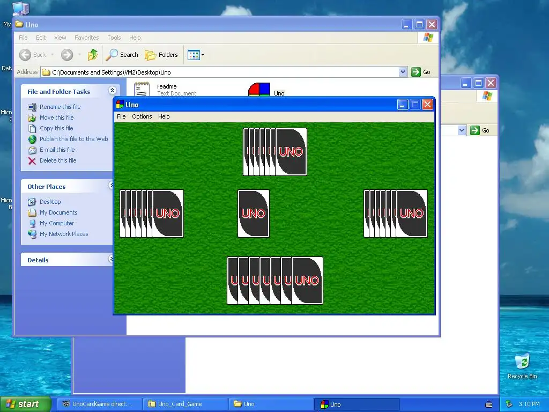Viewport: 549px width, 412px height.
Task: Open My Documents from Other Places
Action: tap(58, 212)
